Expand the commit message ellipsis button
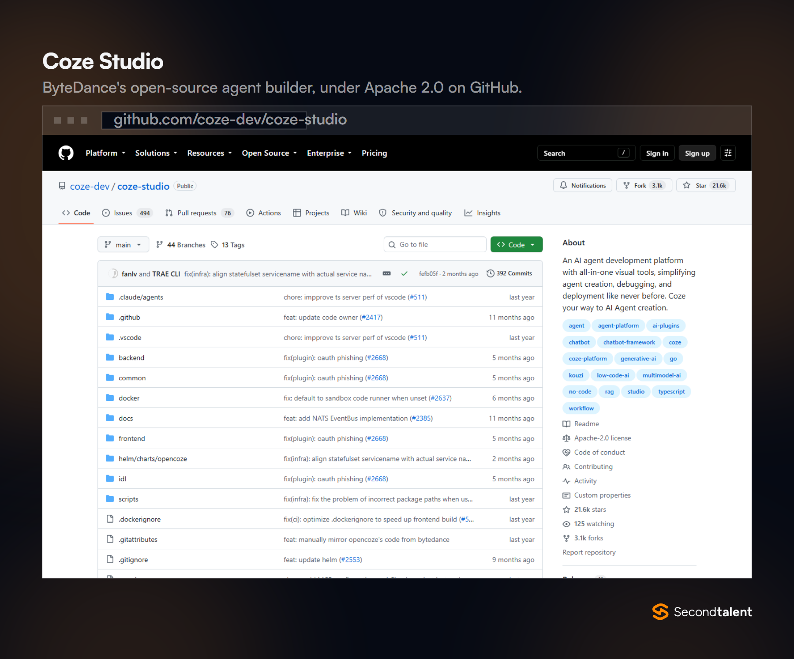794x659 pixels. pyautogui.click(x=386, y=273)
